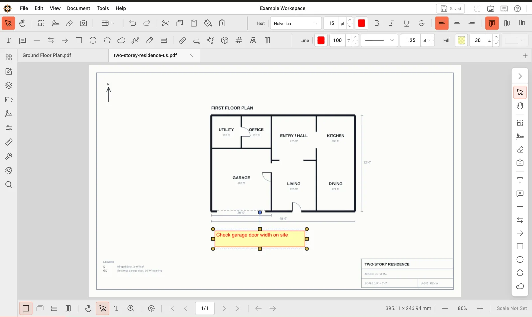Select the cloud markup tool in markup toolbar
The image size is (532, 317).
[121, 40]
